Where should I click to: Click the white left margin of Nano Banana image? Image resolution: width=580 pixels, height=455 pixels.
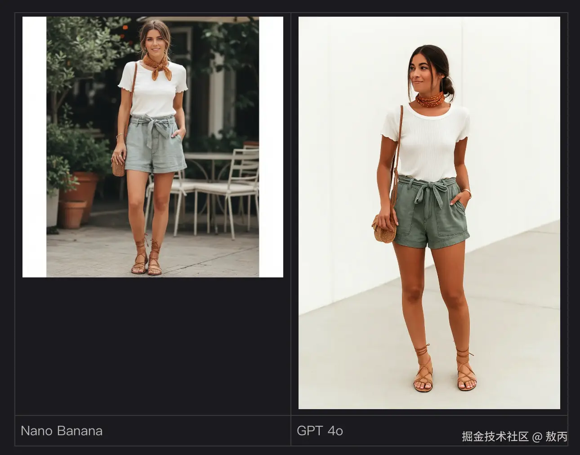[x=34, y=147]
